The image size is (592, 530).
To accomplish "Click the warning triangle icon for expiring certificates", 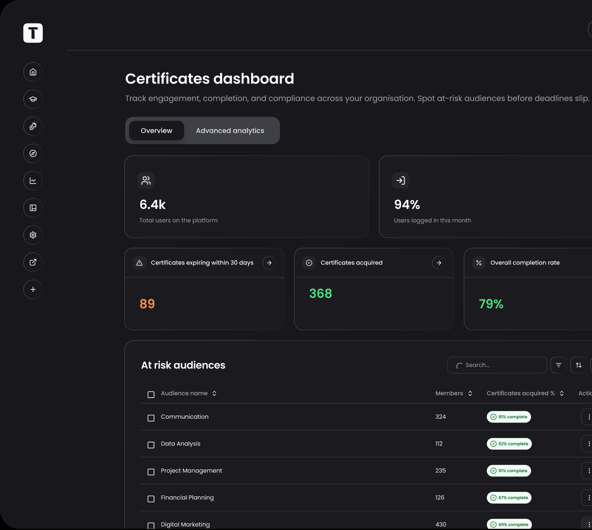I will tap(139, 263).
